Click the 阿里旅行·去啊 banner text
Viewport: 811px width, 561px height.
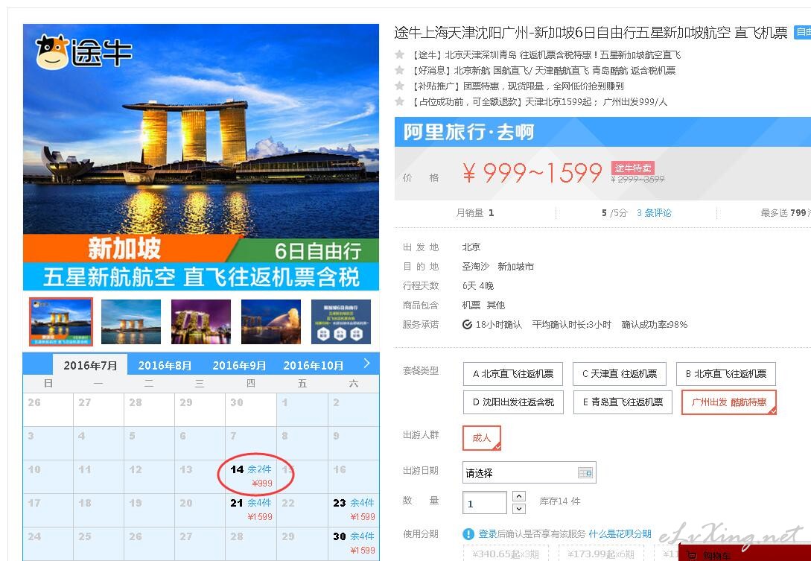(x=468, y=132)
